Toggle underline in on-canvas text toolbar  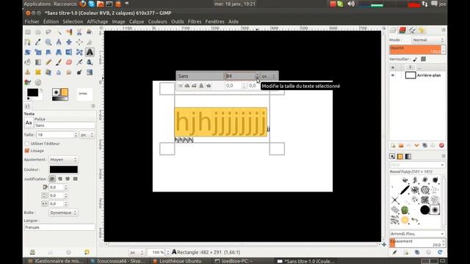(201, 86)
